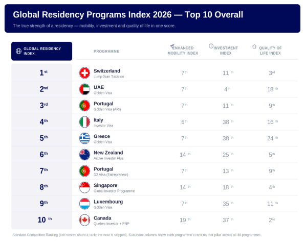Click the Luxembourg flag icon
305x246 pixels.
click(84, 204)
